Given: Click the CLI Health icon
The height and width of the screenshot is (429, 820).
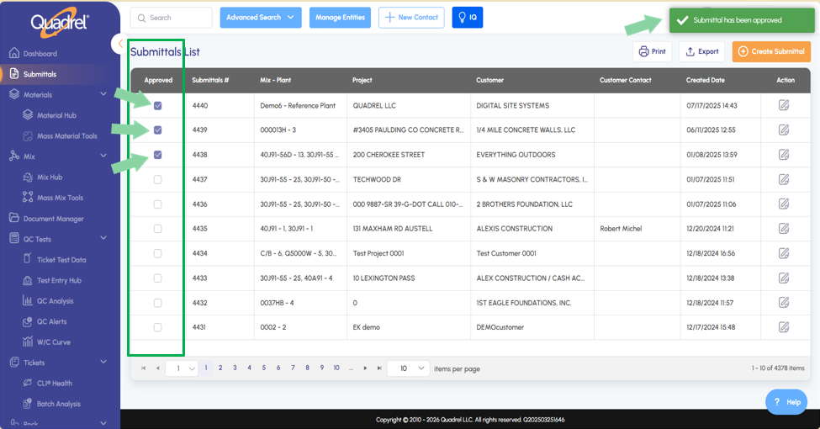Looking at the screenshot, I should [x=28, y=383].
